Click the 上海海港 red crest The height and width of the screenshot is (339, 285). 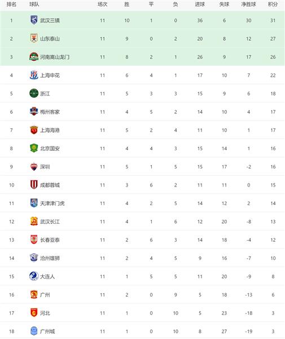point(34,130)
